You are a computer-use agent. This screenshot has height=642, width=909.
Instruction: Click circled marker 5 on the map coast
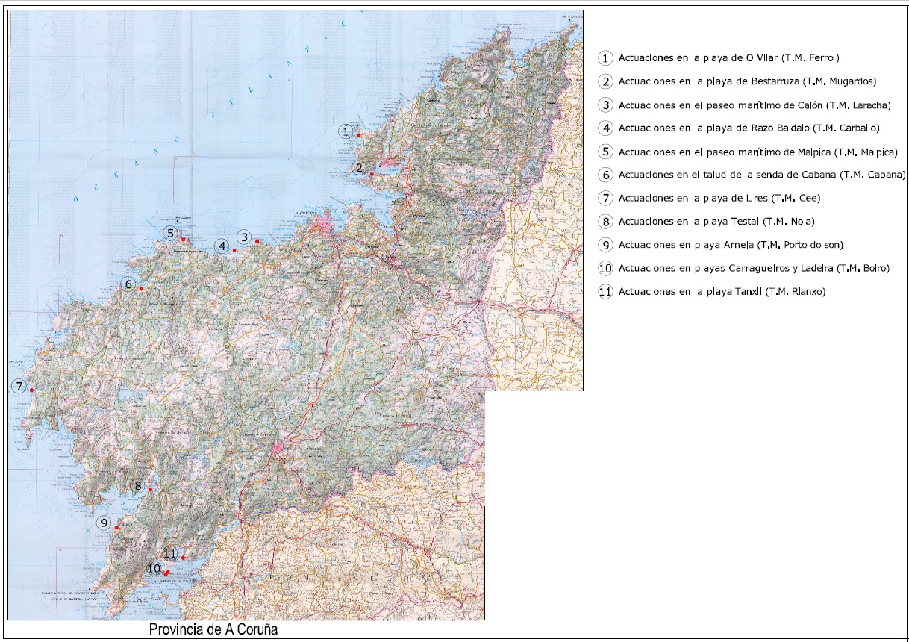pyautogui.click(x=170, y=234)
